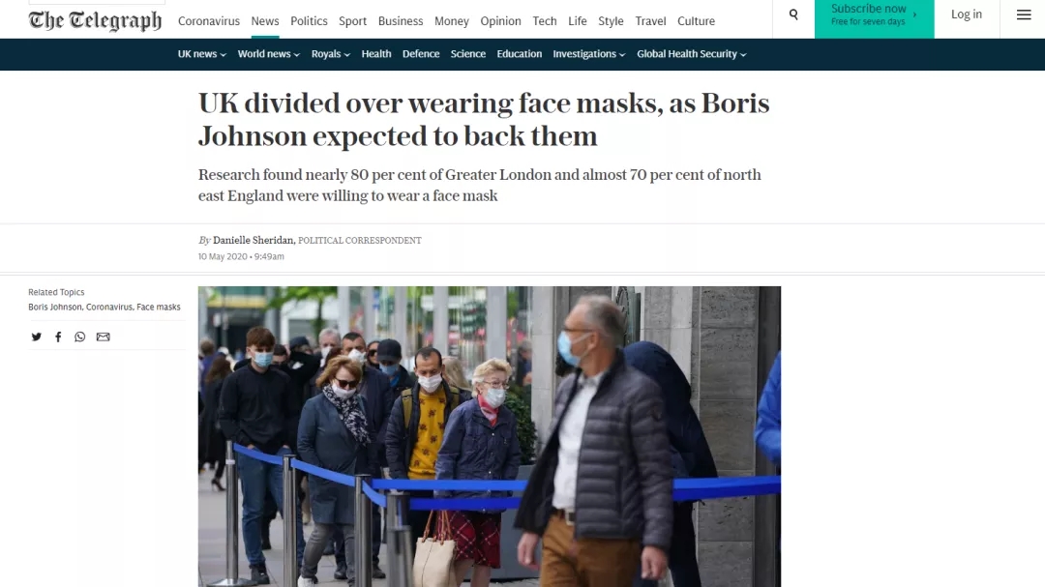Expand the UK news dropdown

tap(202, 54)
